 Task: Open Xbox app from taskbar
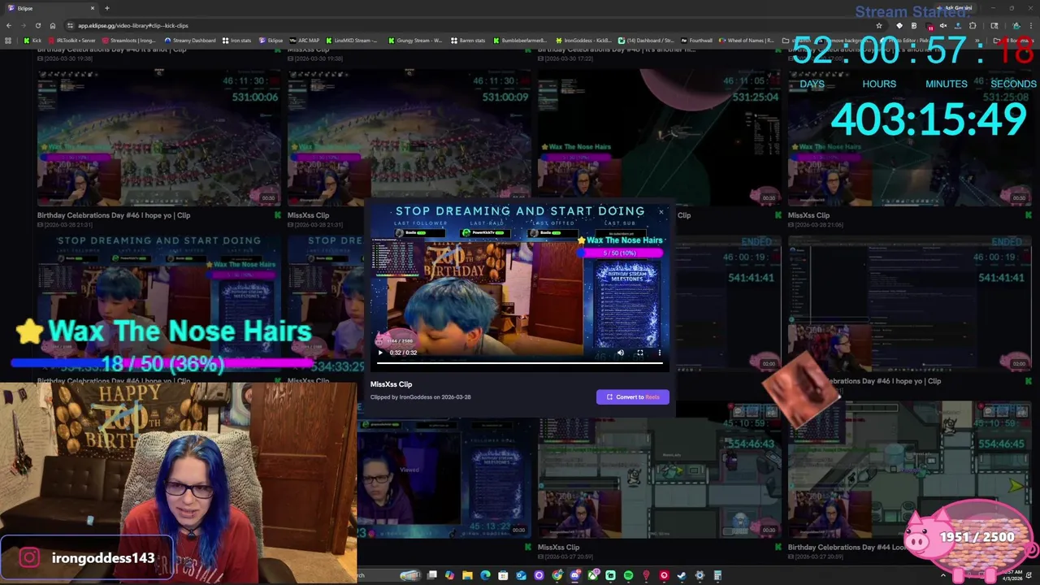pyautogui.click(x=592, y=575)
